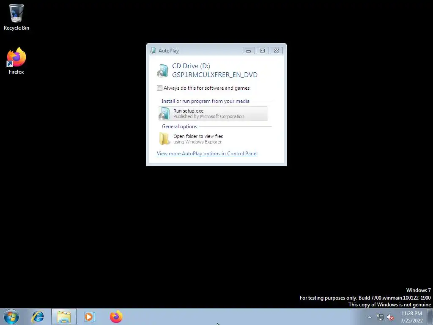Screen dimensions: 433x325
Task: Open network status tray icon
Action: (380, 317)
